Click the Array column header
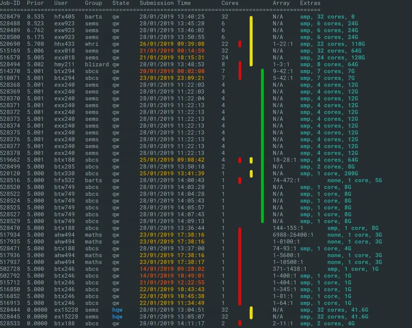The height and width of the screenshot is (328, 412). pyautogui.click(x=281, y=3)
